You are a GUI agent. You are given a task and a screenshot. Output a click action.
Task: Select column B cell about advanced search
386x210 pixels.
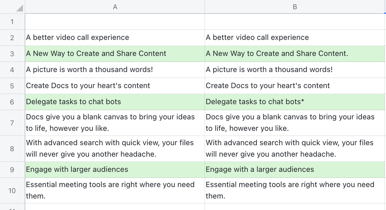coord(289,148)
